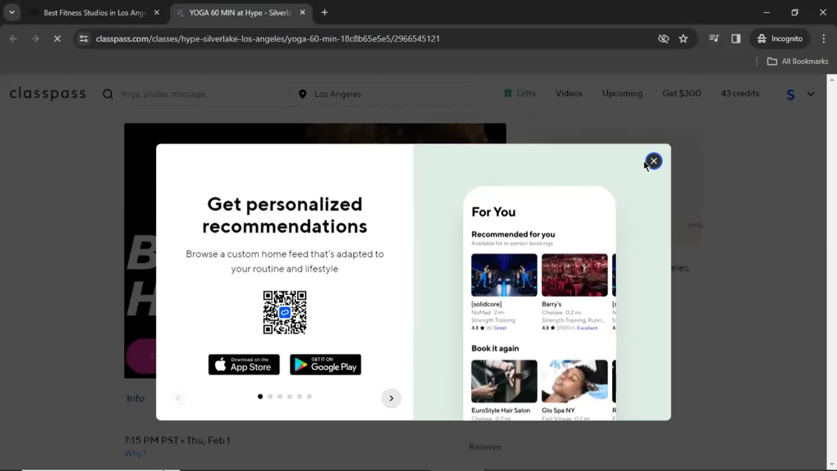Image resolution: width=837 pixels, height=471 pixels.
Task: View site information icon
Action: (84, 39)
